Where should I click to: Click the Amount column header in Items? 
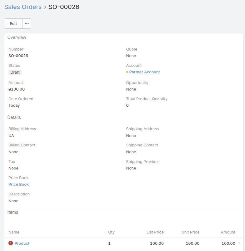[228, 232]
